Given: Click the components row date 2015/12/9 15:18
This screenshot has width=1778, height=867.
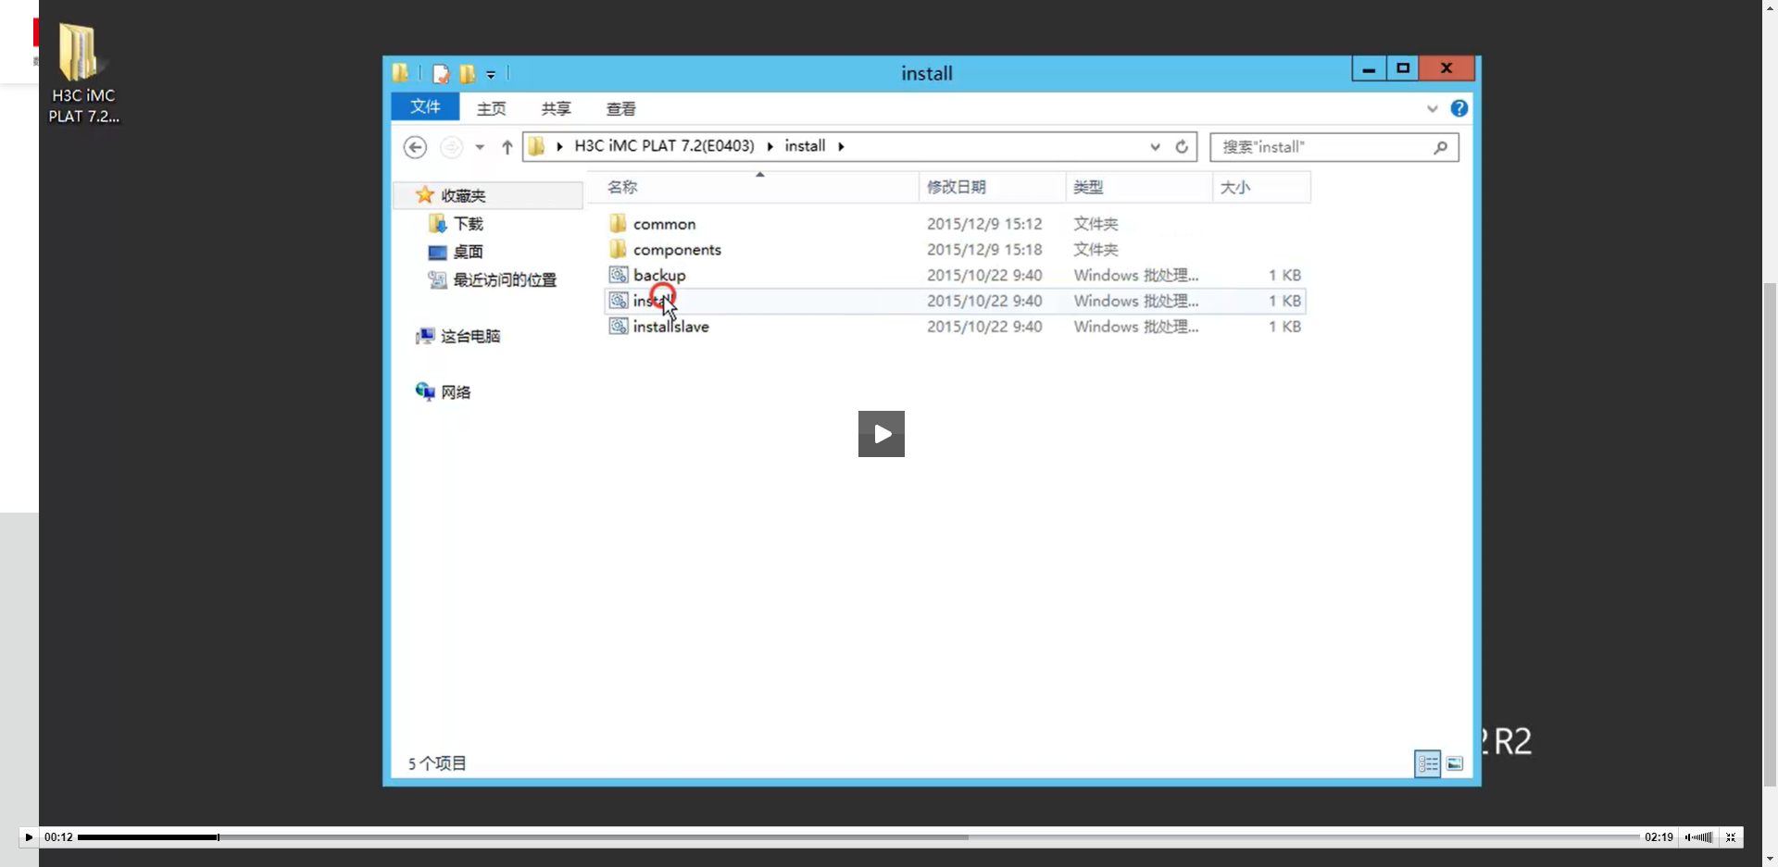Looking at the screenshot, I should click(x=984, y=250).
